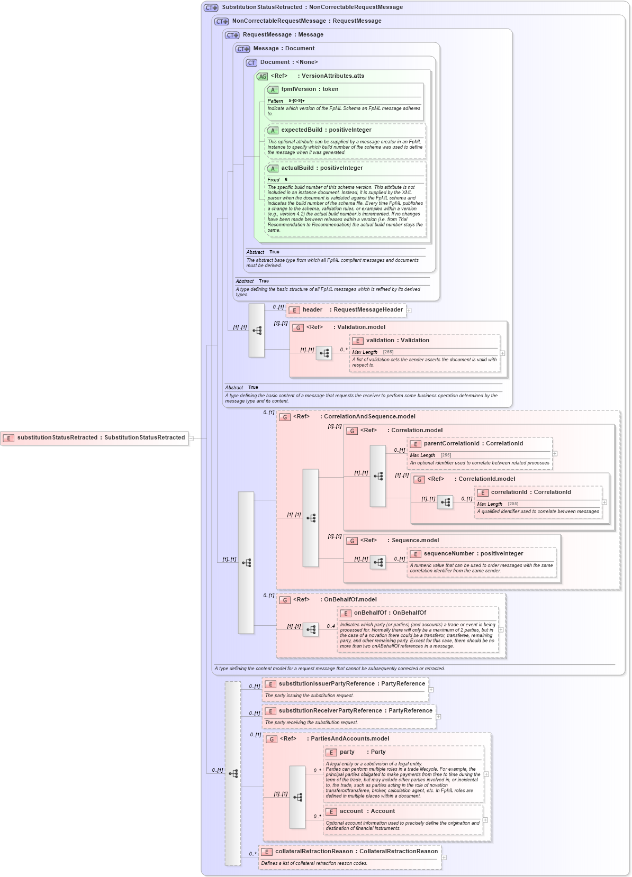This screenshot has height=877, width=632.
Task: Expand the account : Account element
Action: pos(485,820)
